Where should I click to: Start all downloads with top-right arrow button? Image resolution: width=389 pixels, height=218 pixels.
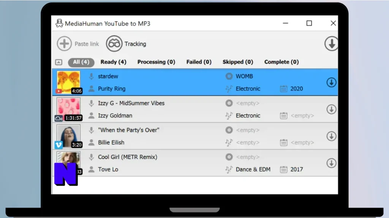coord(331,44)
